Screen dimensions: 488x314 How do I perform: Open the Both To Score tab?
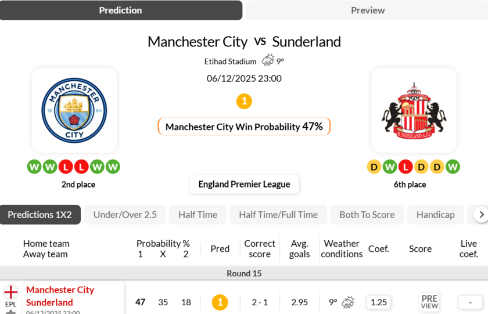[367, 215]
